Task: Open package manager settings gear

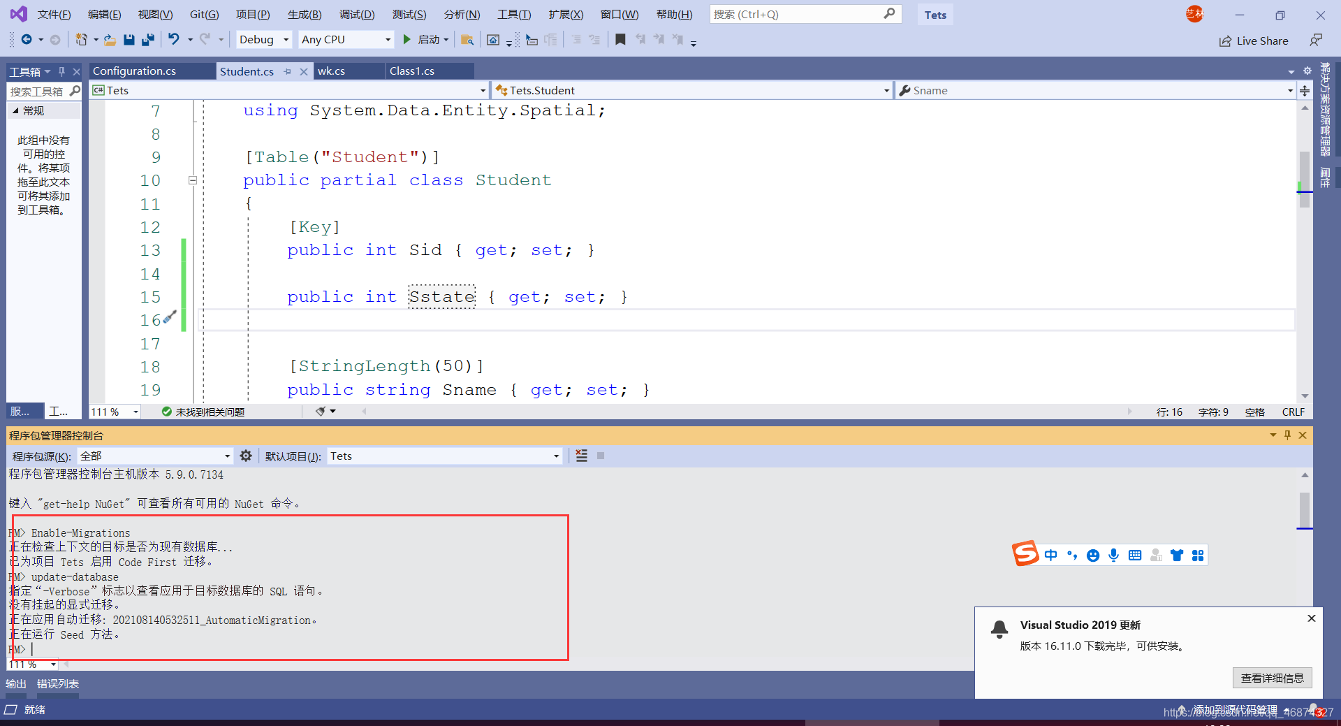Action: pyautogui.click(x=246, y=456)
